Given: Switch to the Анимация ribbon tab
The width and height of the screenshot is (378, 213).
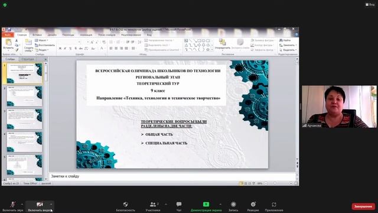Looking at the screenshot, I should click(86, 35).
